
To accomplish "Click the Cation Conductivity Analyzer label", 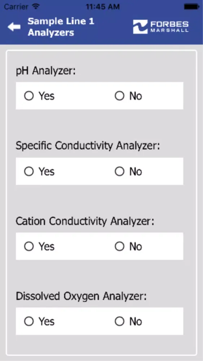I will pyautogui.click(x=85, y=221).
